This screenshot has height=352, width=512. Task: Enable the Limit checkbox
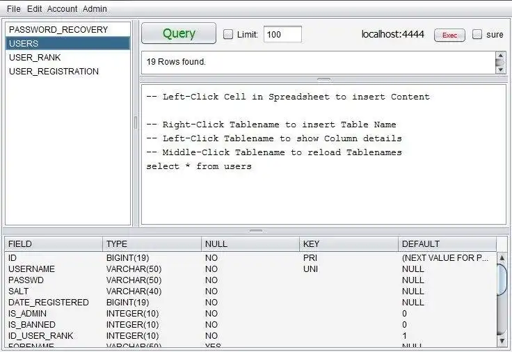228,34
